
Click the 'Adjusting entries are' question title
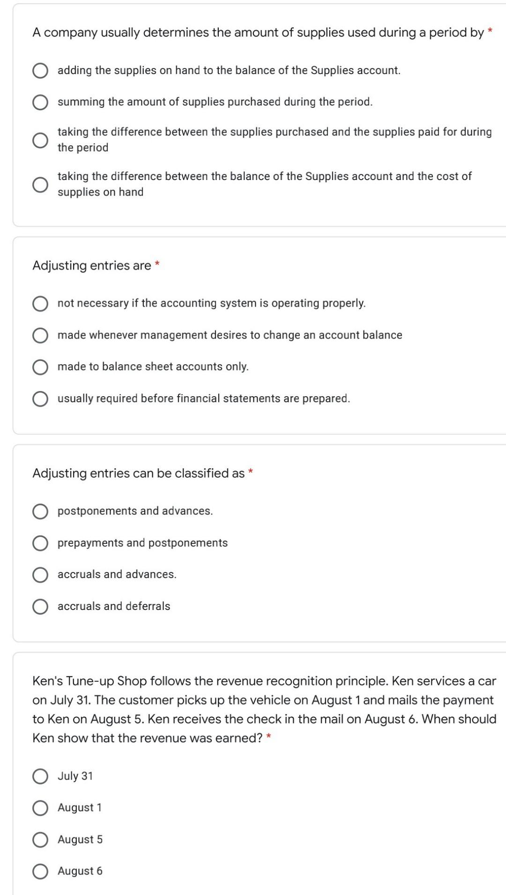tap(92, 266)
